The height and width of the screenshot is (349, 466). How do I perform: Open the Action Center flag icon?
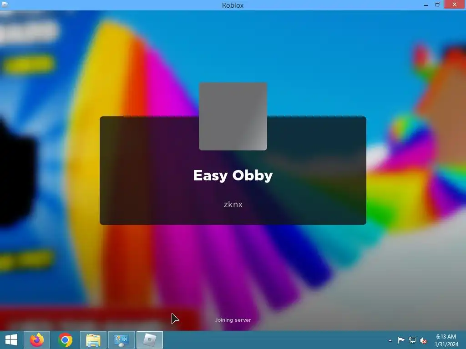tap(401, 340)
